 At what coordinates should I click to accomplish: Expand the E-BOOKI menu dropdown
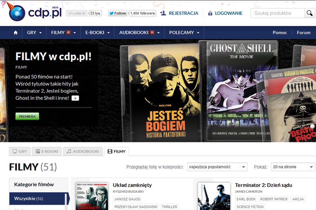tap(97, 32)
